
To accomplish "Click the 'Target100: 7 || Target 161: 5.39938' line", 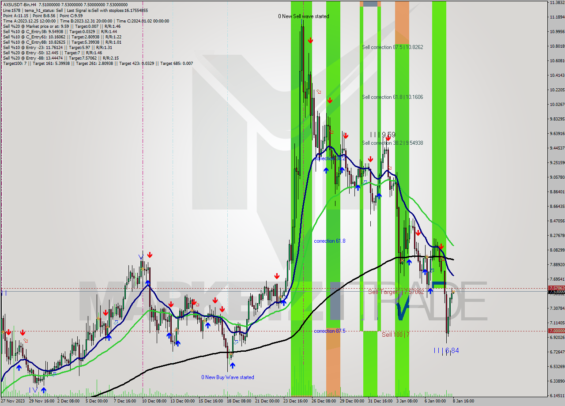I will pyautogui.click(x=98, y=63).
